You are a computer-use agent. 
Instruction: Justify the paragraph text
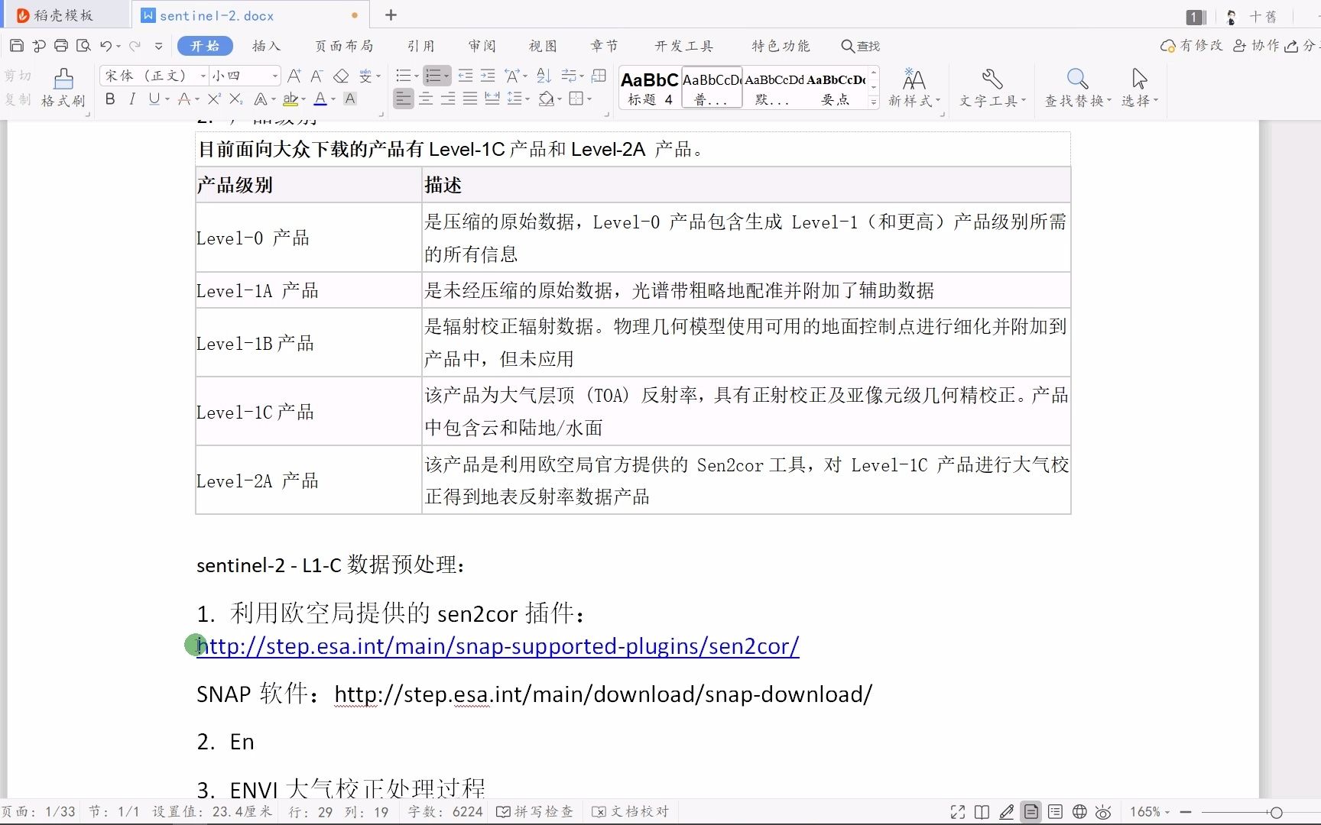[x=470, y=99]
